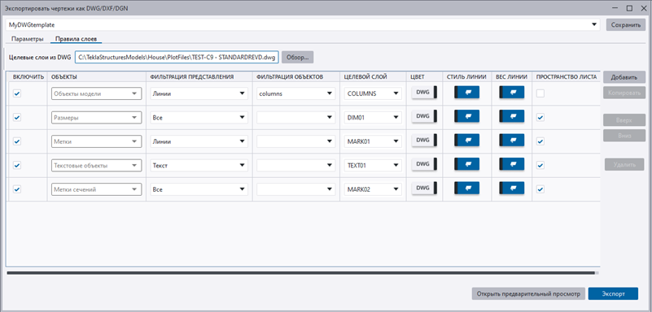Expand the columns object filter dropdown
The image size is (652, 312).
(296, 93)
